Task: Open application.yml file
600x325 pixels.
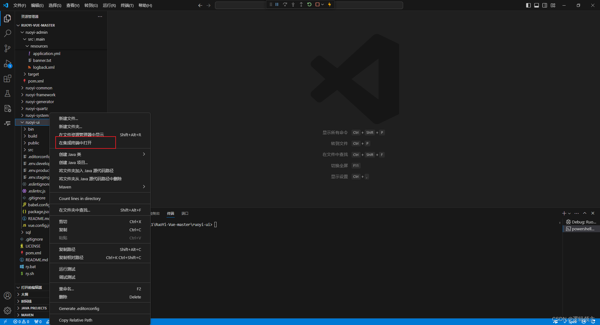Action: [47, 53]
